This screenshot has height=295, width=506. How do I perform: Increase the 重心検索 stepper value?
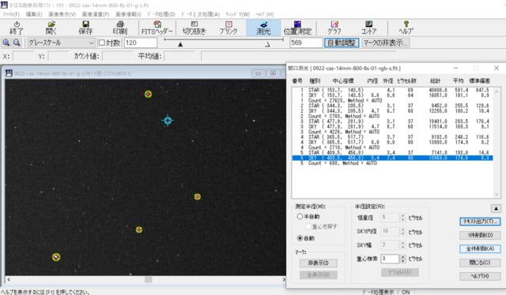[402, 256]
